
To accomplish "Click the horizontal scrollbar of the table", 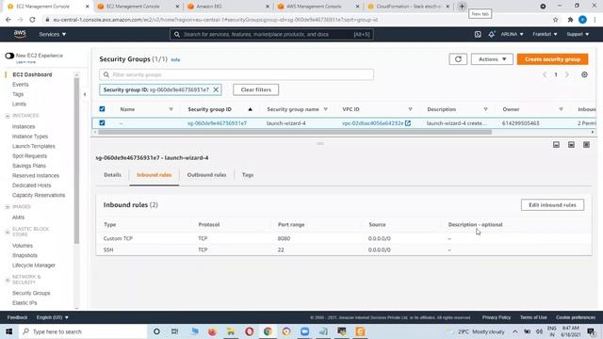I will 295,132.
